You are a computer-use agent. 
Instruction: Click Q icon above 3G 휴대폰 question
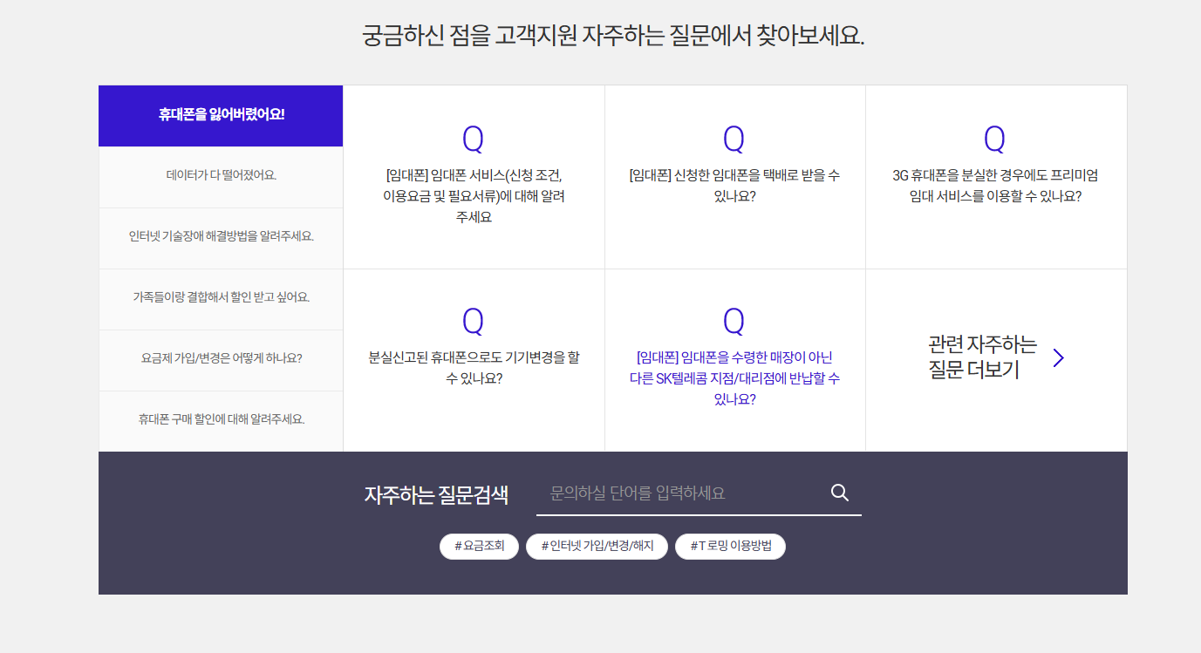click(x=995, y=139)
